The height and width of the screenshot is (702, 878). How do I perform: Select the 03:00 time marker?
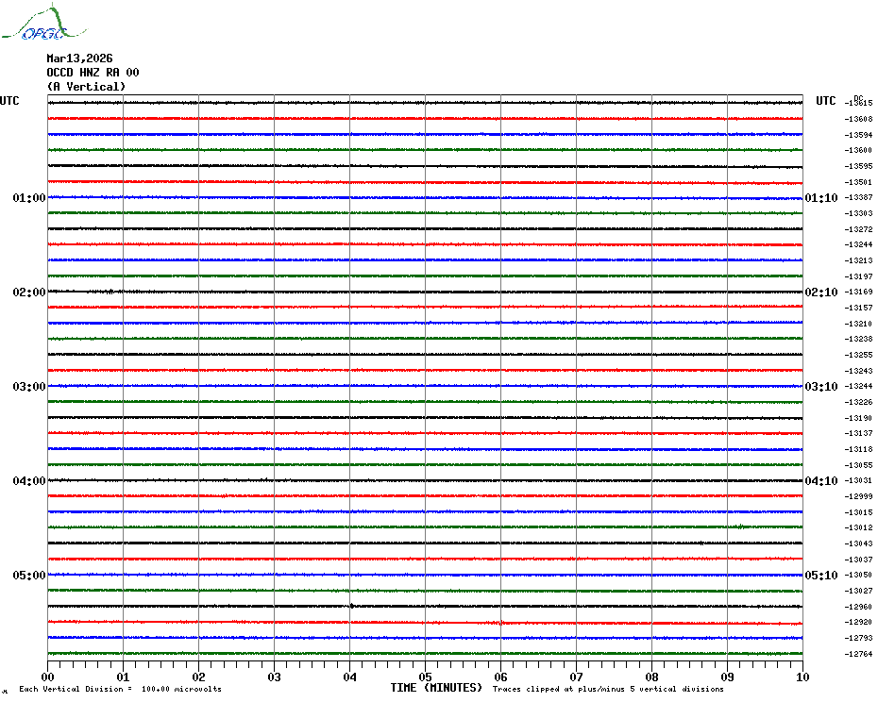click(x=29, y=387)
